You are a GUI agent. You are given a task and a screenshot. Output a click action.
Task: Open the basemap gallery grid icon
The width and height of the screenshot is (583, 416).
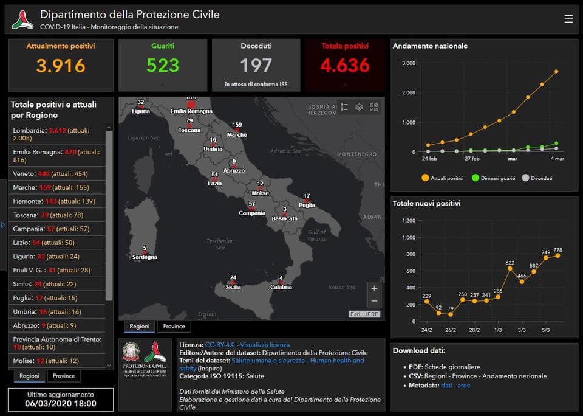[x=373, y=107]
